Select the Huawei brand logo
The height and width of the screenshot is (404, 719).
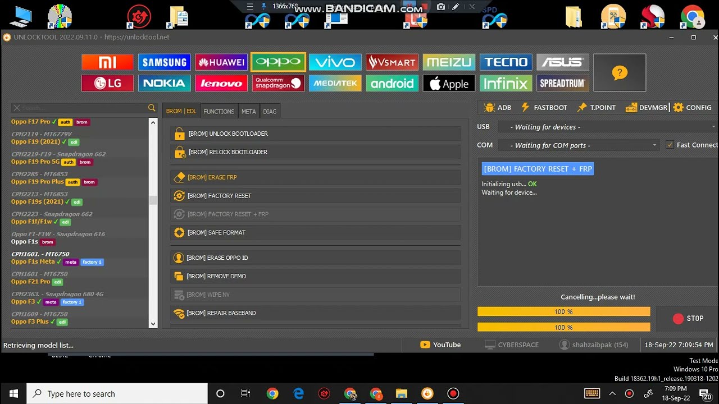221,62
